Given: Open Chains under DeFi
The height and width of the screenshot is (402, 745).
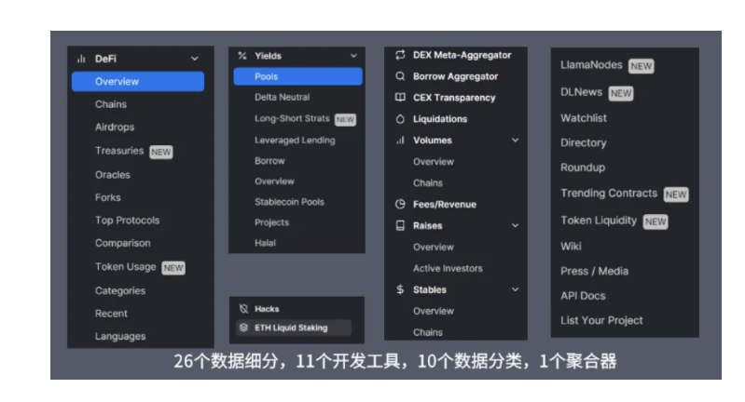Looking at the screenshot, I should tap(111, 104).
